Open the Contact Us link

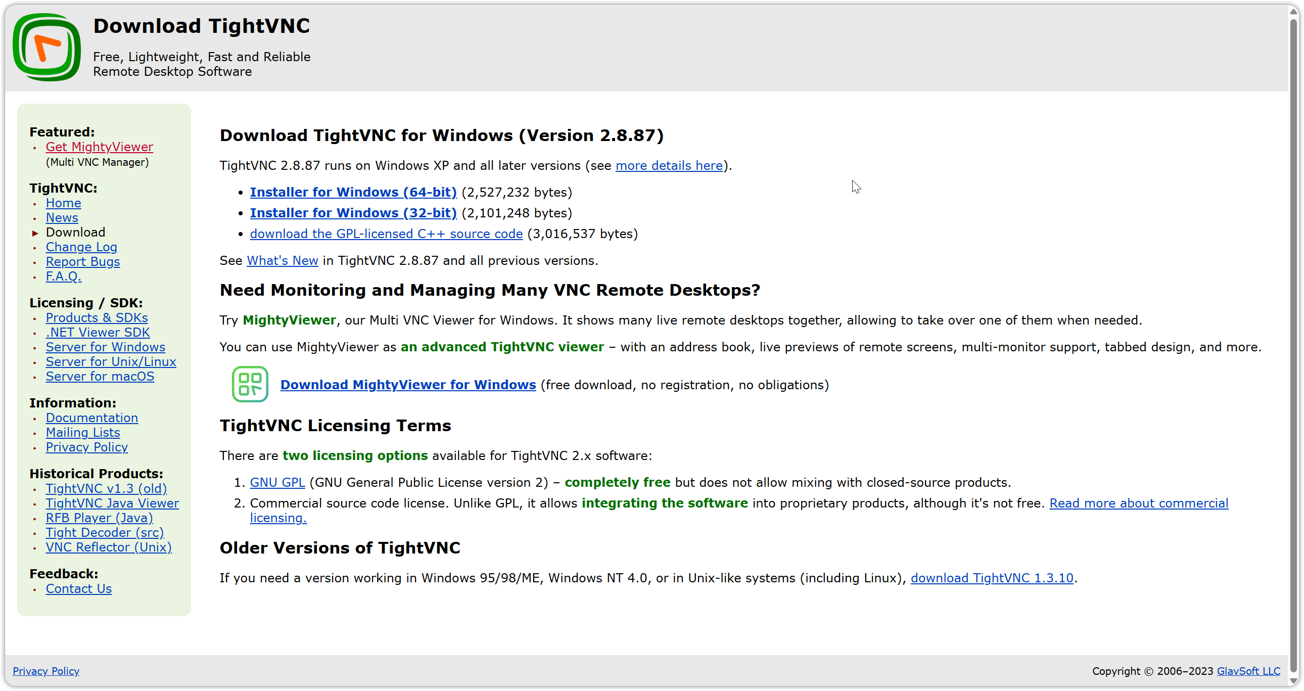point(78,589)
